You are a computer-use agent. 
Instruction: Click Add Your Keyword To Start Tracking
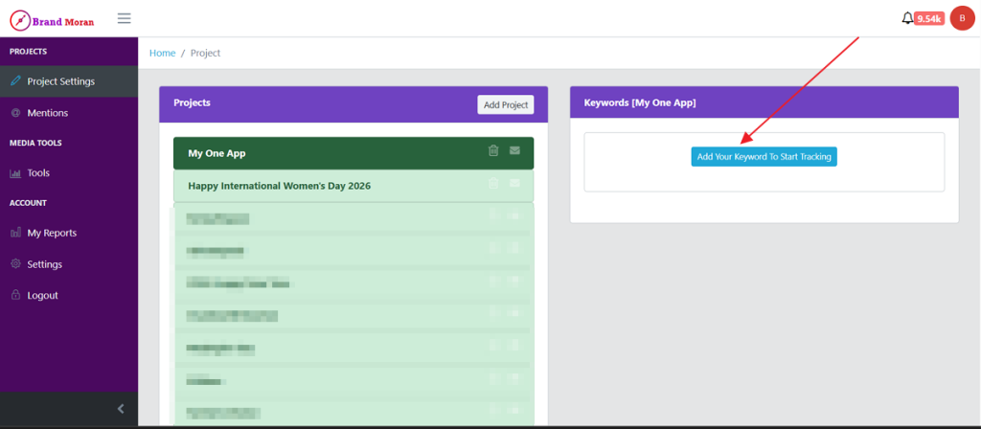[x=764, y=157]
